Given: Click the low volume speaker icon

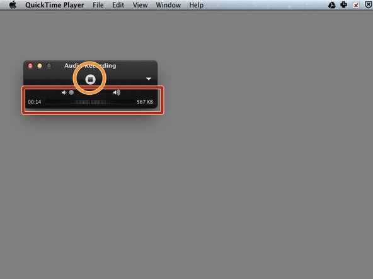Looking at the screenshot, I should tap(64, 92).
